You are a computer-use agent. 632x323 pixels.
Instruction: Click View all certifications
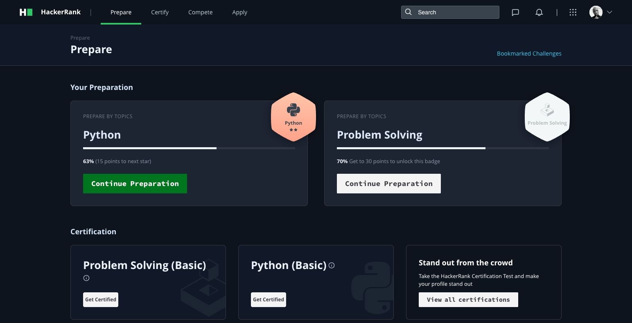pyautogui.click(x=468, y=299)
